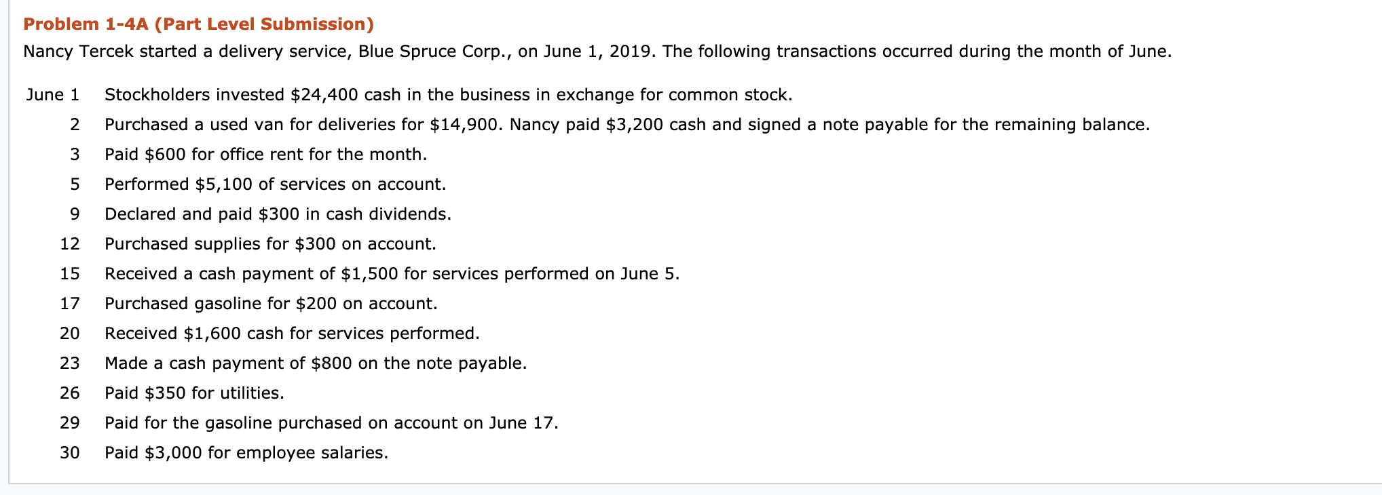Select the $3,000 employee salaries transaction
1382x495 pixels.
point(247,453)
